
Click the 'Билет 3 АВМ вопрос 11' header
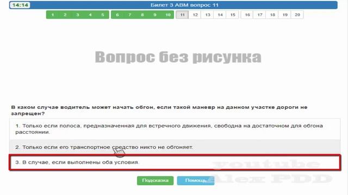pos(184,5)
